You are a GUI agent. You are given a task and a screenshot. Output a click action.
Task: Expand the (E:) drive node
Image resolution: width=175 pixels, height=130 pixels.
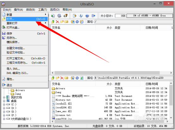[4, 112]
